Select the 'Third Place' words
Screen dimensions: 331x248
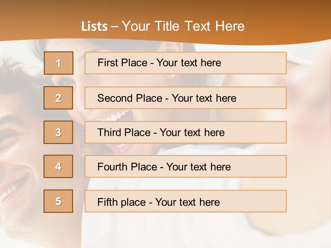pos(124,132)
